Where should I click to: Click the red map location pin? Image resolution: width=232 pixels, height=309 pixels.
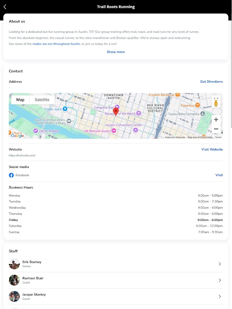click(116, 112)
